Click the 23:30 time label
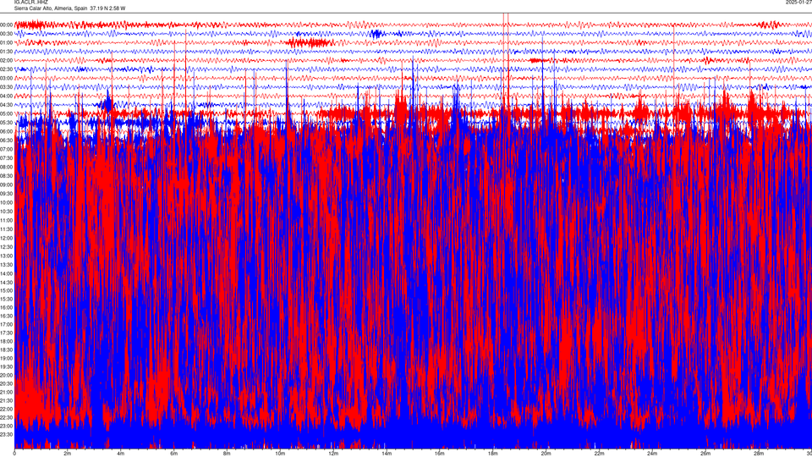 [7, 434]
